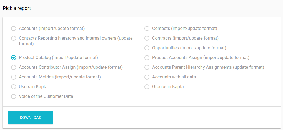Viewport: 283px width, 130px height.
Task: Choose the Users in Kapta report
Action: (14, 87)
